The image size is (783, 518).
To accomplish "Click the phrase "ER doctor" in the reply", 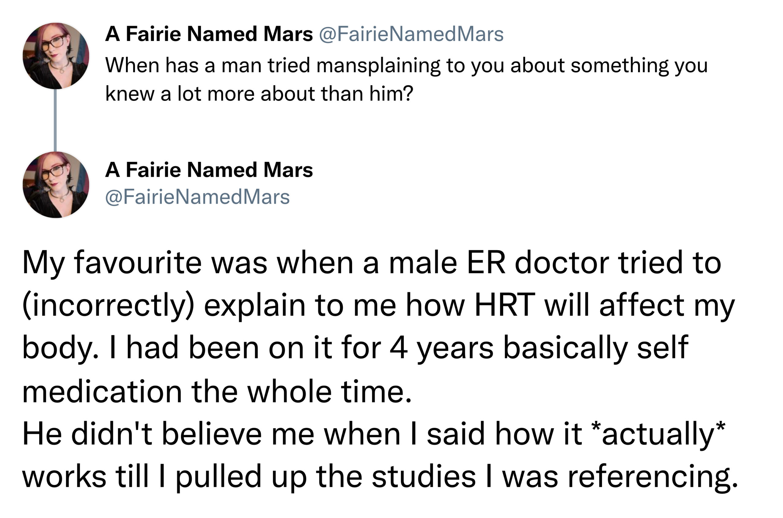I will click(537, 263).
